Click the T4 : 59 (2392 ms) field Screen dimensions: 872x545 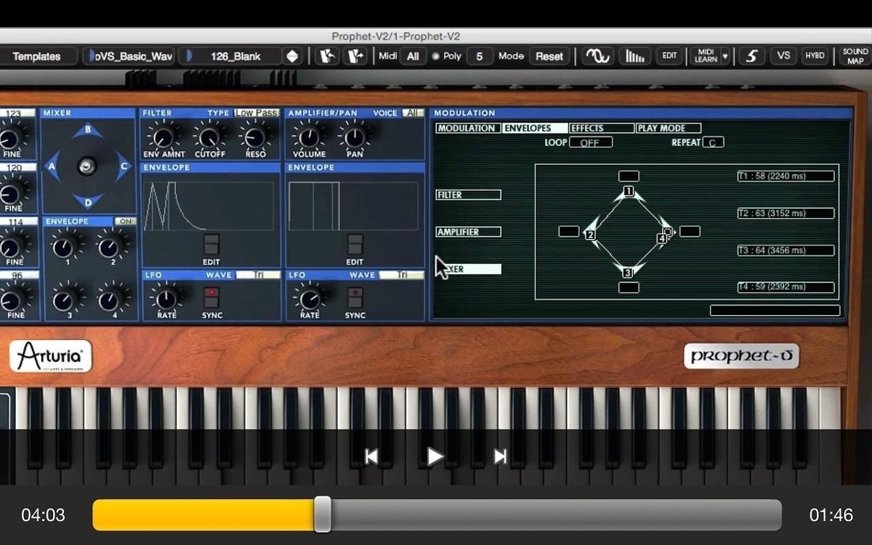pyautogui.click(x=786, y=287)
